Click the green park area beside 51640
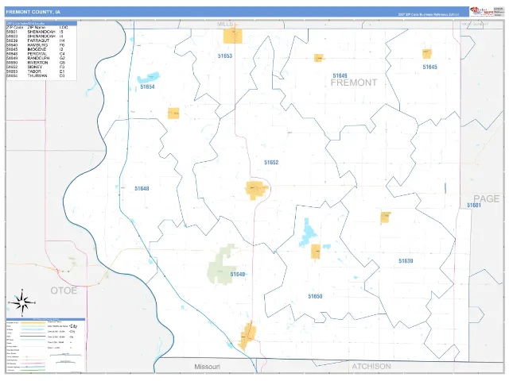The height and width of the screenshot is (381, 509). pos(222,264)
